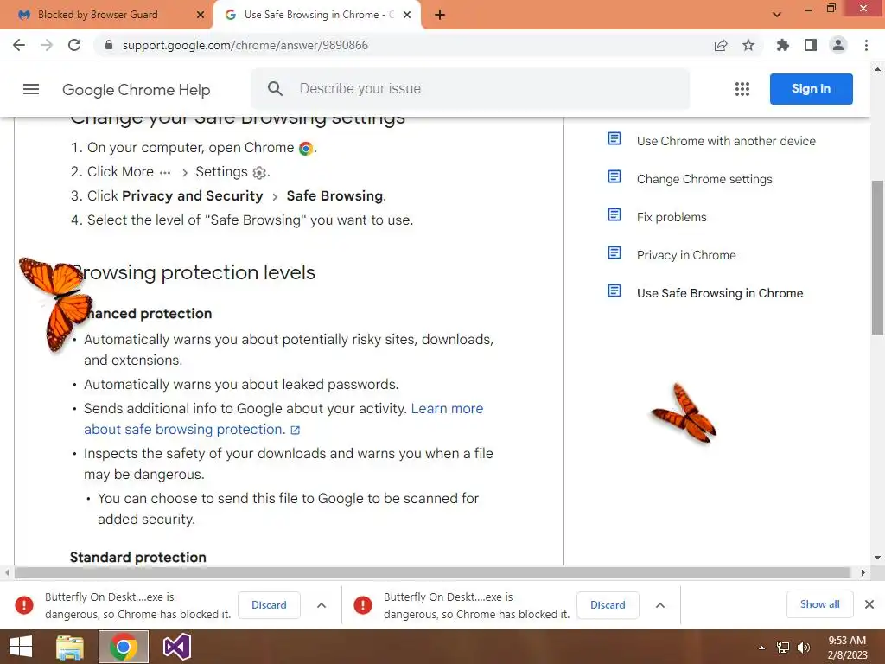Viewport: 885px width, 664px height.
Task: Open the Extensions puzzle icon
Action: (x=783, y=45)
